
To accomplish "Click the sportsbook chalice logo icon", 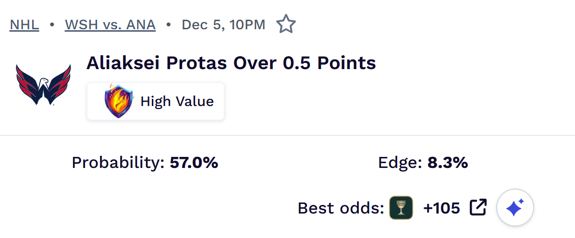I will click(x=401, y=208).
